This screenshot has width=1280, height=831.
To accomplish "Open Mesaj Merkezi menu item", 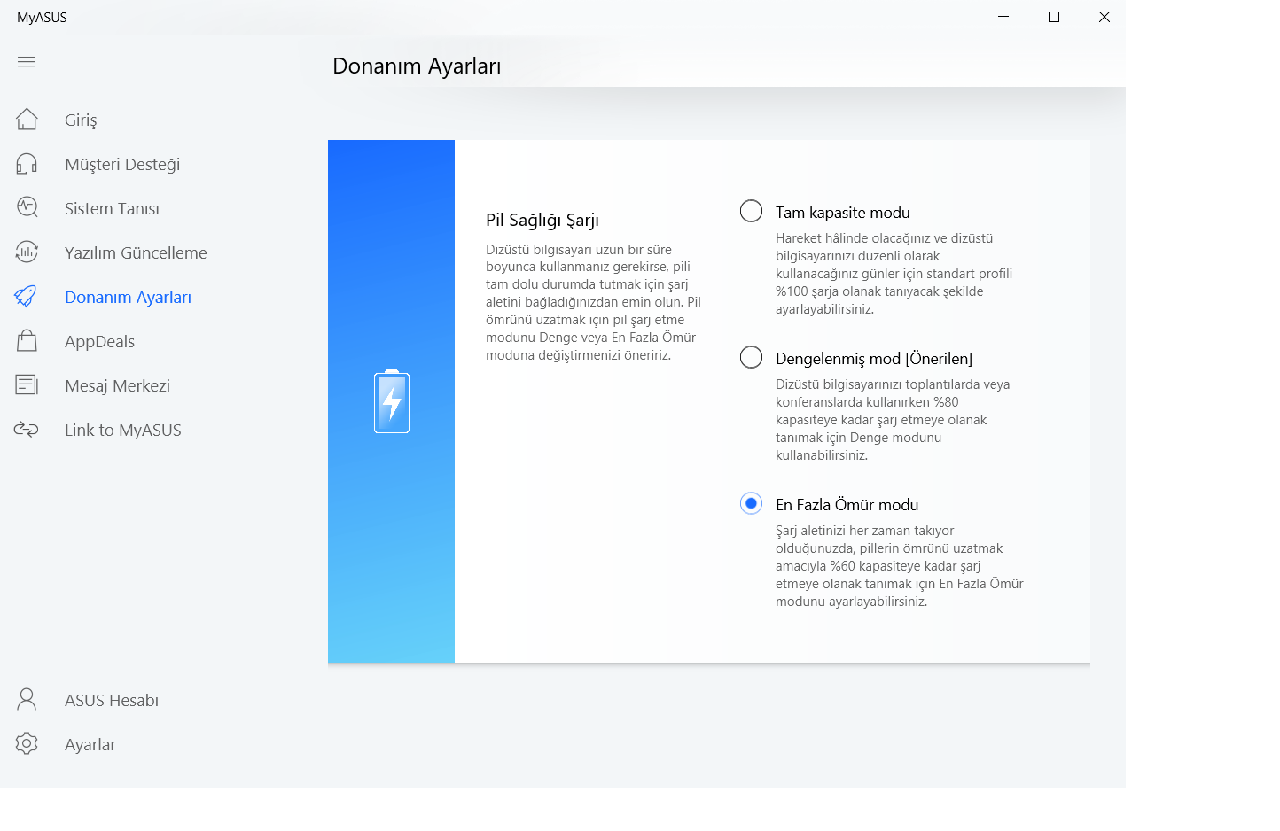I will point(117,385).
